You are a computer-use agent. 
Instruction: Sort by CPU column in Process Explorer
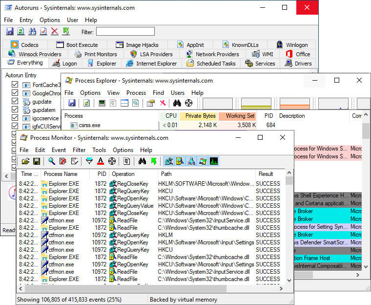tap(169, 116)
